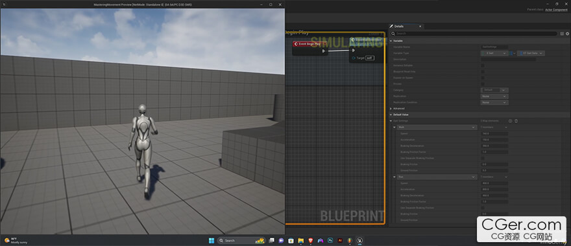Image resolution: width=571 pixels, height=246 pixels.
Task: Open the property matrix grid icon beside search
Action: pyautogui.click(x=562, y=34)
